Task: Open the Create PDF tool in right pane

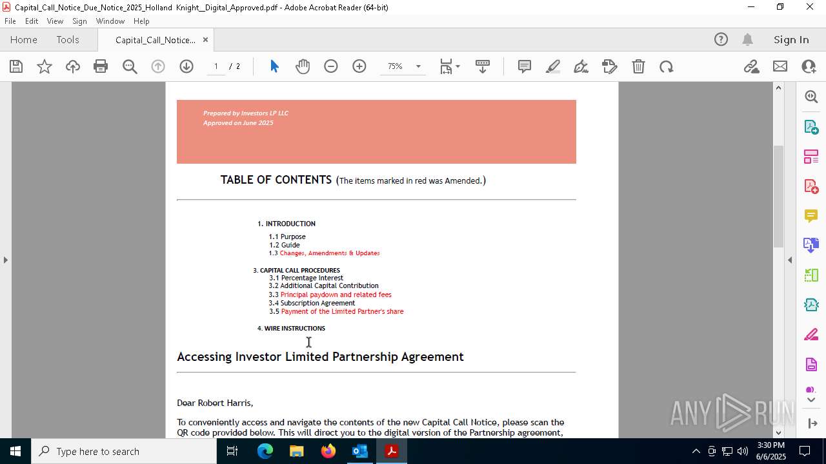Action: pos(811,186)
